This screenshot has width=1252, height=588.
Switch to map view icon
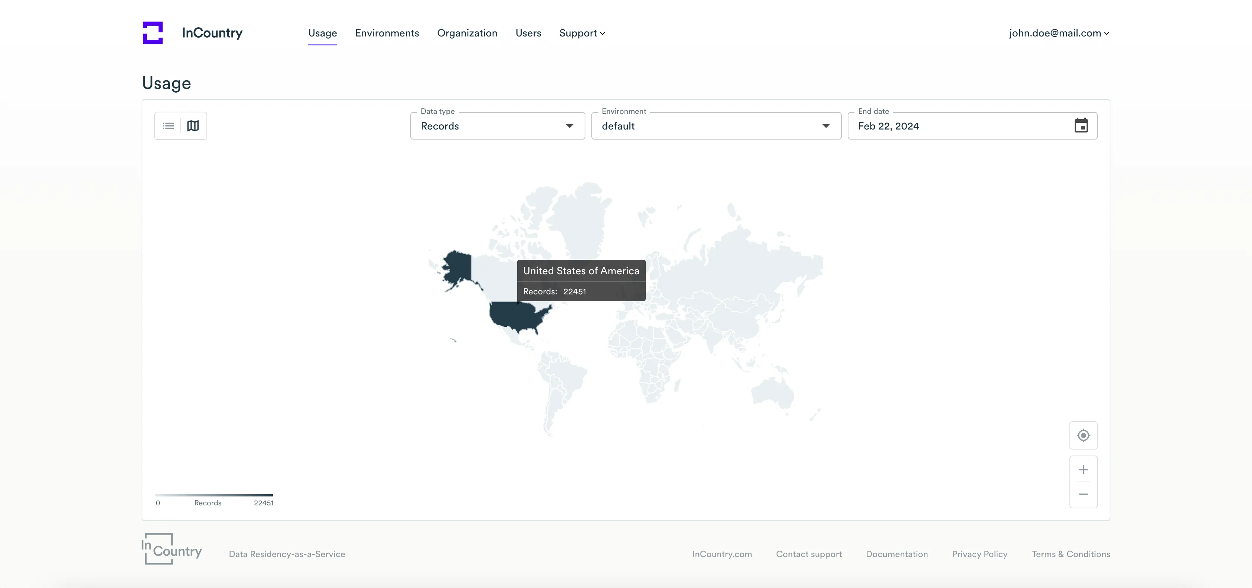(193, 126)
